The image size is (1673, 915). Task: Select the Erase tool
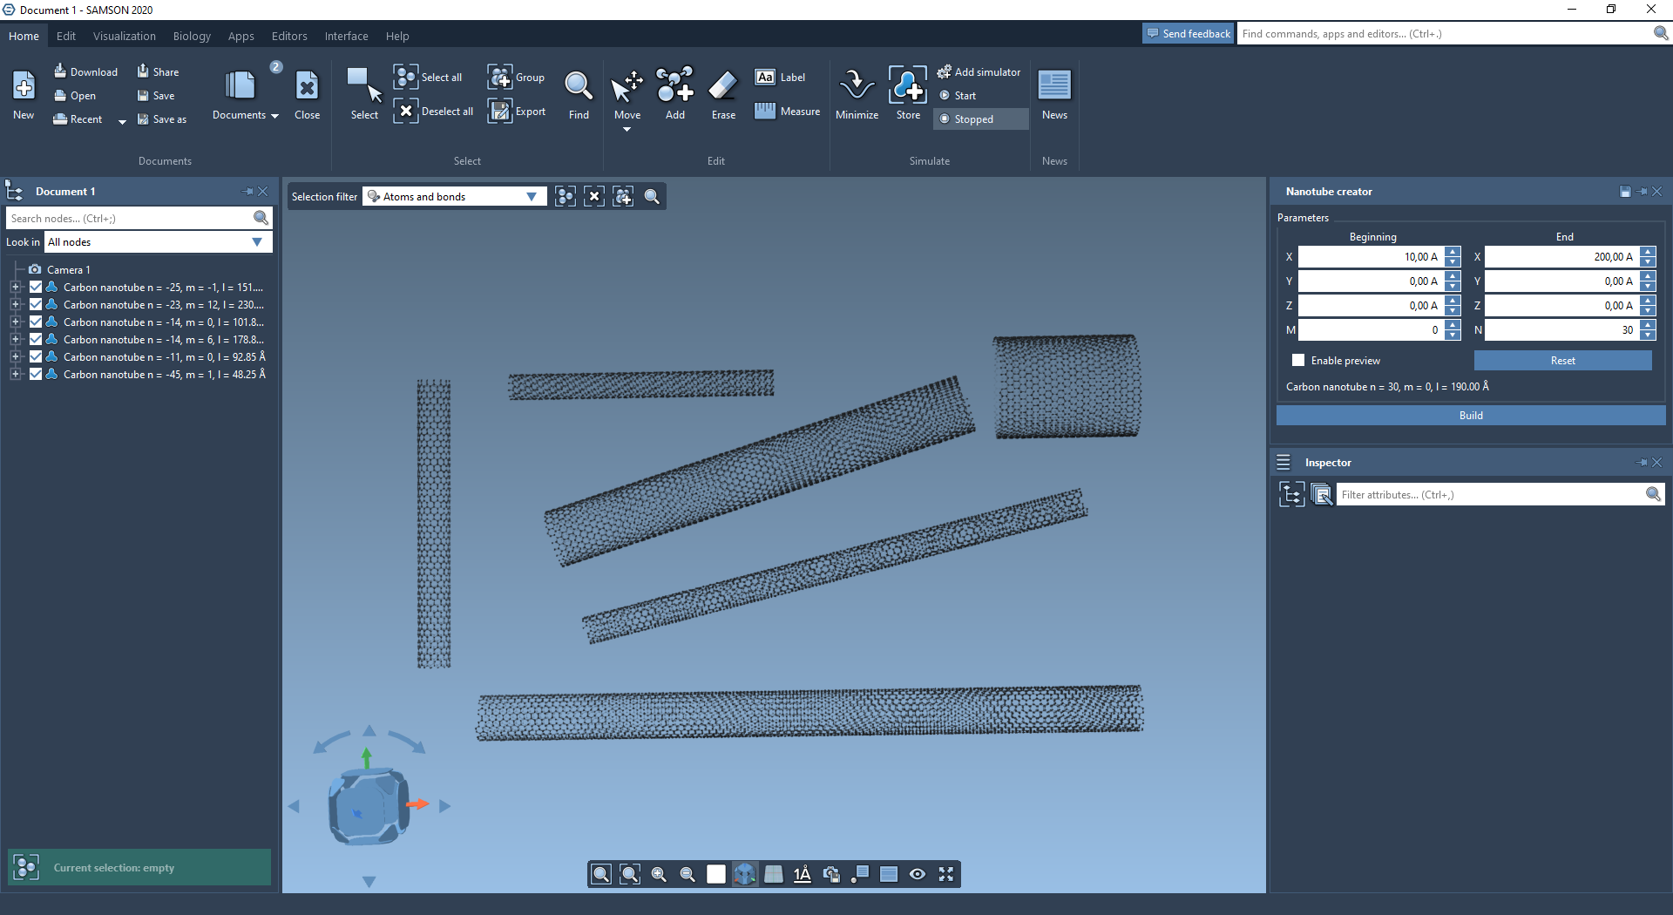tap(723, 87)
